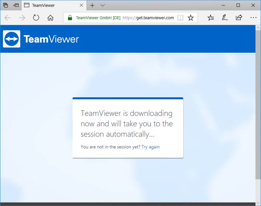Set these tabs aside
Image resolution: width=261 pixels, height=206 pixels.
click(x=16, y=5)
